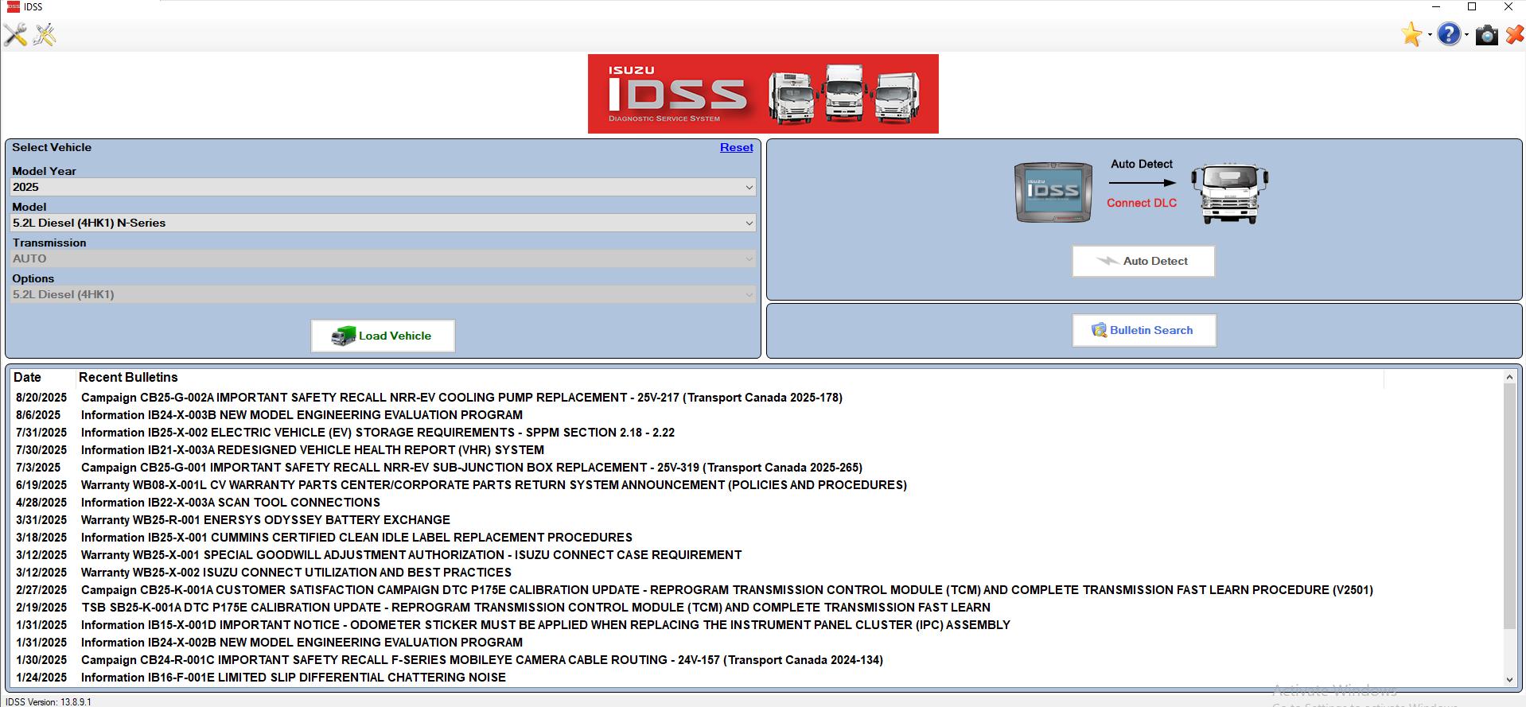Open Bulletin Search
The height and width of the screenshot is (707, 1526).
[x=1144, y=330]
